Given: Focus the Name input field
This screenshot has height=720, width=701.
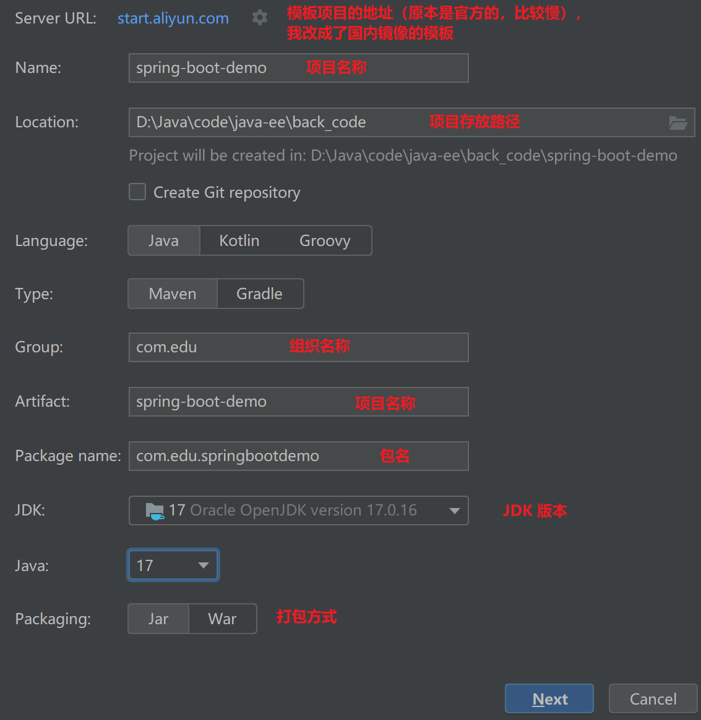Looking at the screenshot, I should coord(299,68).
